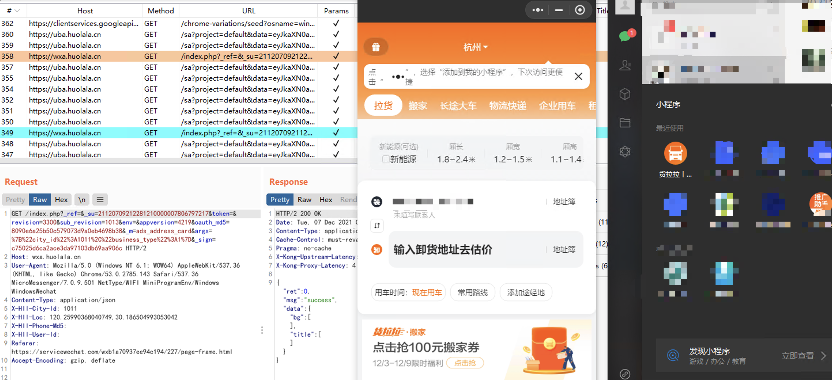The image size is (832, 380).
Task: Open WeChat files folder icon
Action: (625, 123)
